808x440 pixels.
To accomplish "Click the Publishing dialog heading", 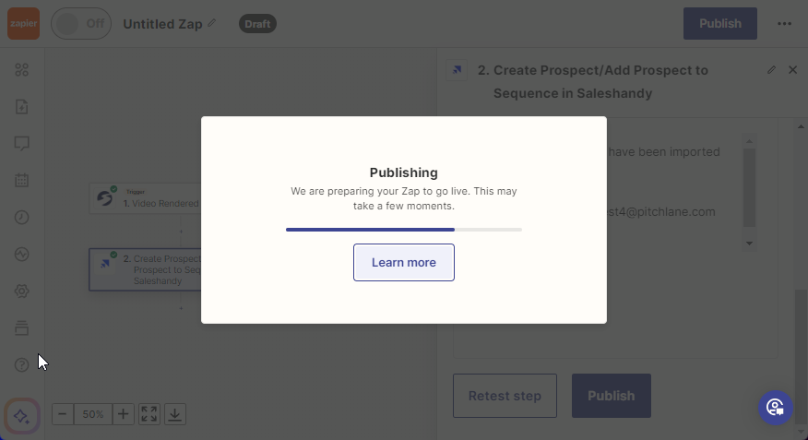I will click(404, 172).
